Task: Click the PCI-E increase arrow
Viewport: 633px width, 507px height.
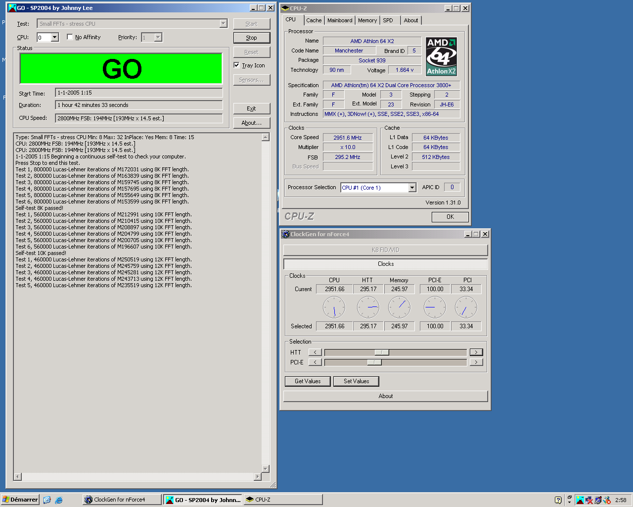Action: [x=476, y=362]
